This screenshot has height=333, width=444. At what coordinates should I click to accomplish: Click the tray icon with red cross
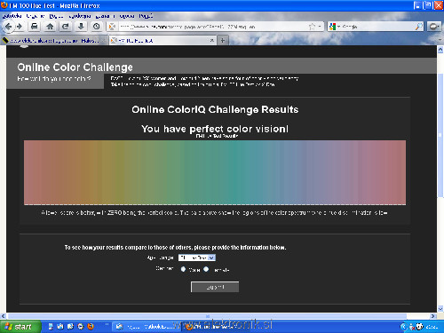tap(412, 327)
